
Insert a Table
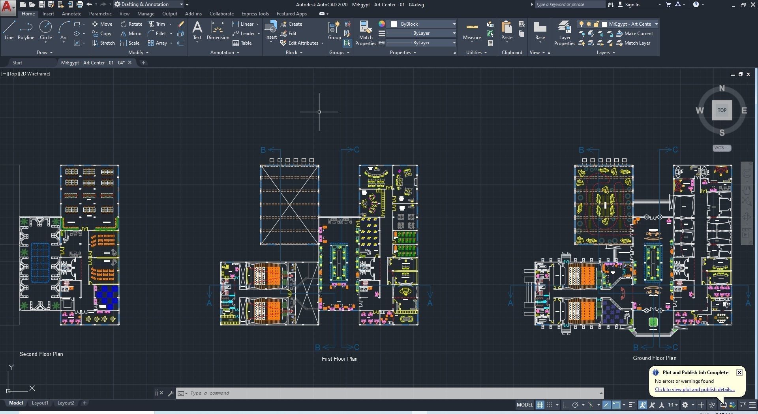pos(242,43)
